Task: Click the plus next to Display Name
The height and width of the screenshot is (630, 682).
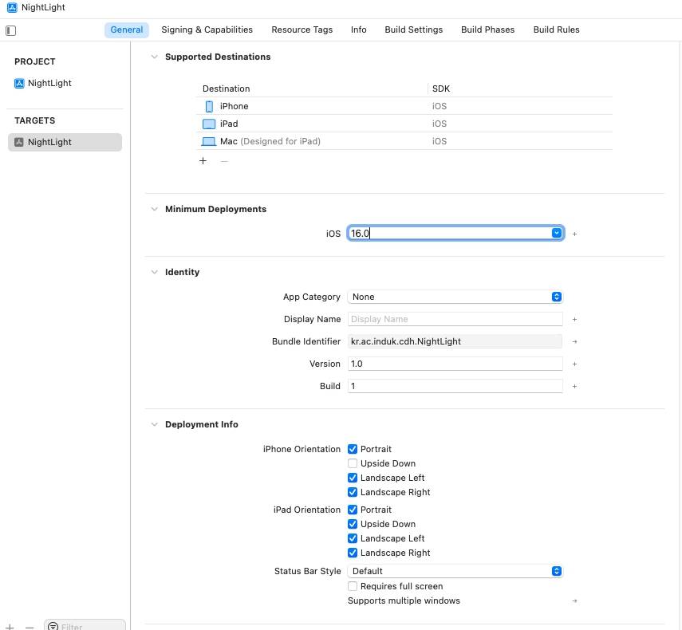Action: (574, 320)
